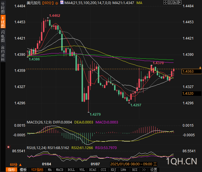Apply the MA indicator button
The width and height of the screenshot is (202, 172).
coord(50,170)
